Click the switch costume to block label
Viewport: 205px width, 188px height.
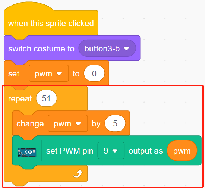(x=41, y=48)
